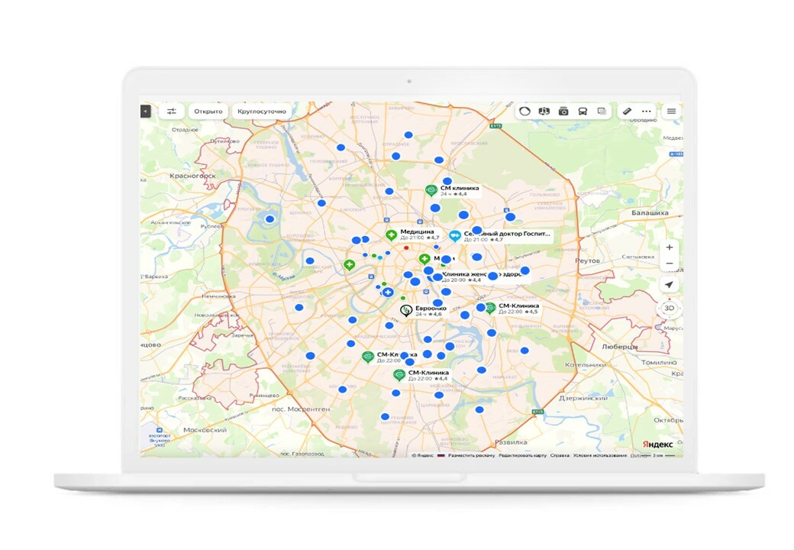Click the Разместить рекламу link
Screen dimensions: 794x550
(x=472, y=455)
